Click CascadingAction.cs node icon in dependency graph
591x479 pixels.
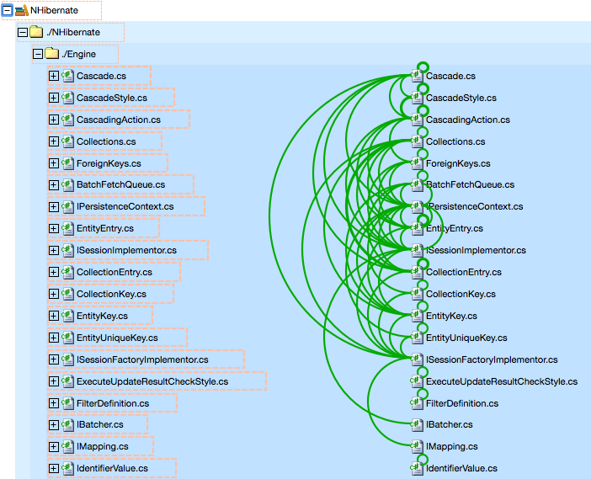(417, 120)
